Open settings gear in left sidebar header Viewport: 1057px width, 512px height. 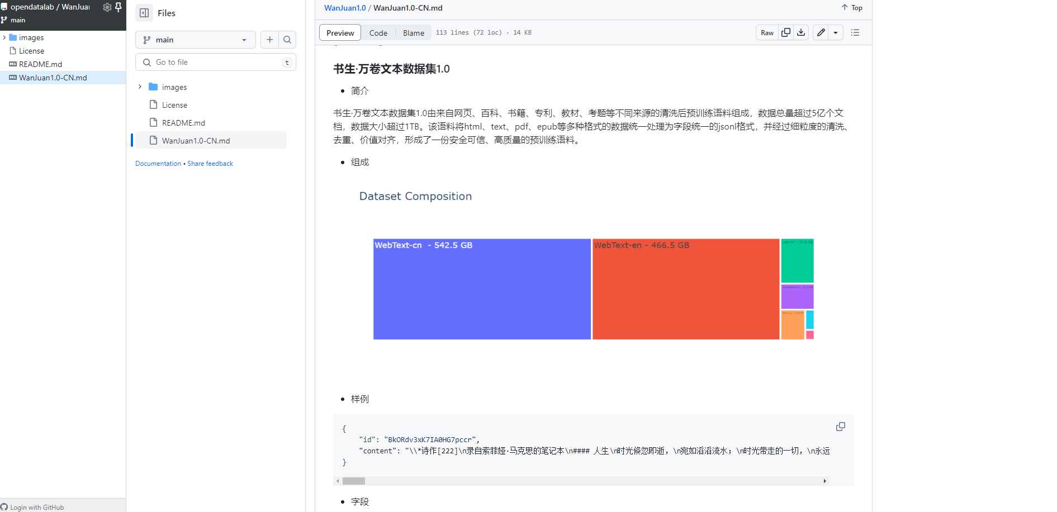coord(107,7)
